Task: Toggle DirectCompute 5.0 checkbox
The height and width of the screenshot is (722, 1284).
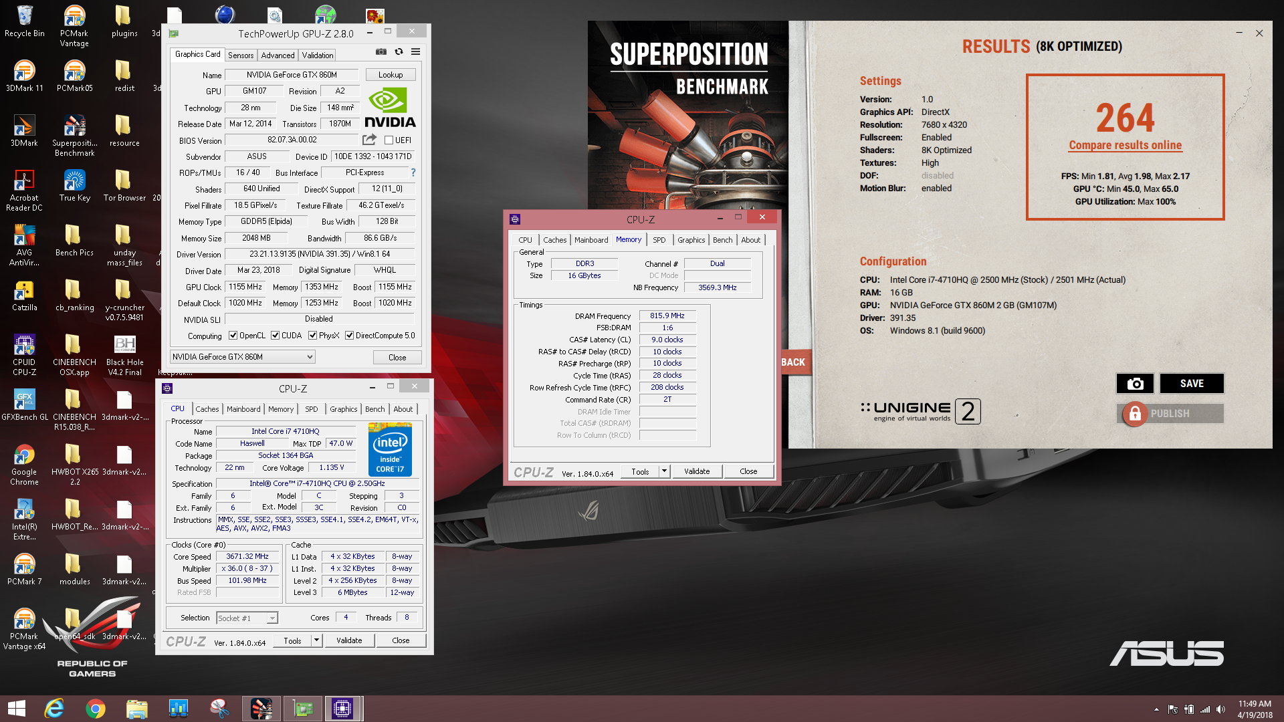Action: click(349, 336)
